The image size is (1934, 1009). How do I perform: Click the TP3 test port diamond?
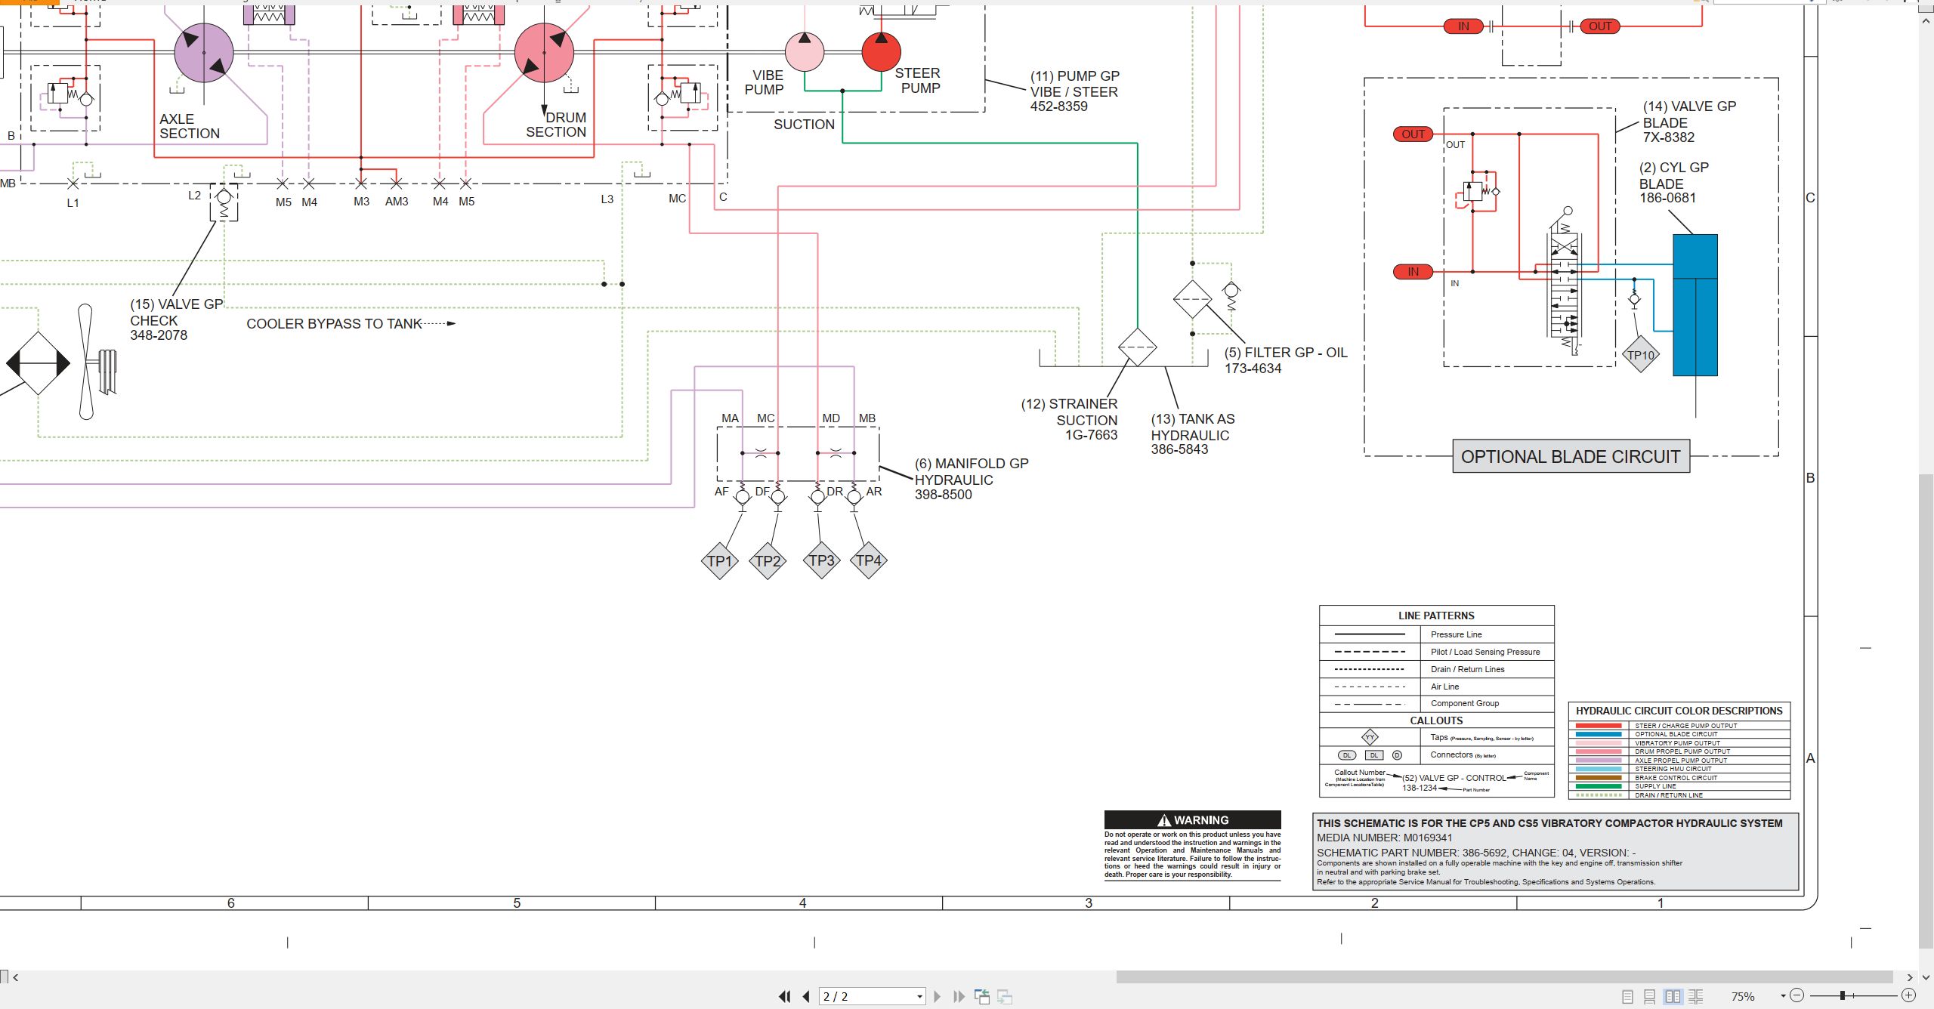(x=822, y=560)
